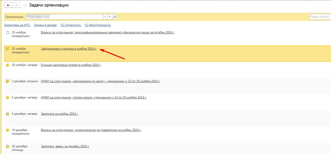The width and height of the screenshot is (331, 154).
Task: Select the date 20 декабря, пятница
Action: coord(20,148)
